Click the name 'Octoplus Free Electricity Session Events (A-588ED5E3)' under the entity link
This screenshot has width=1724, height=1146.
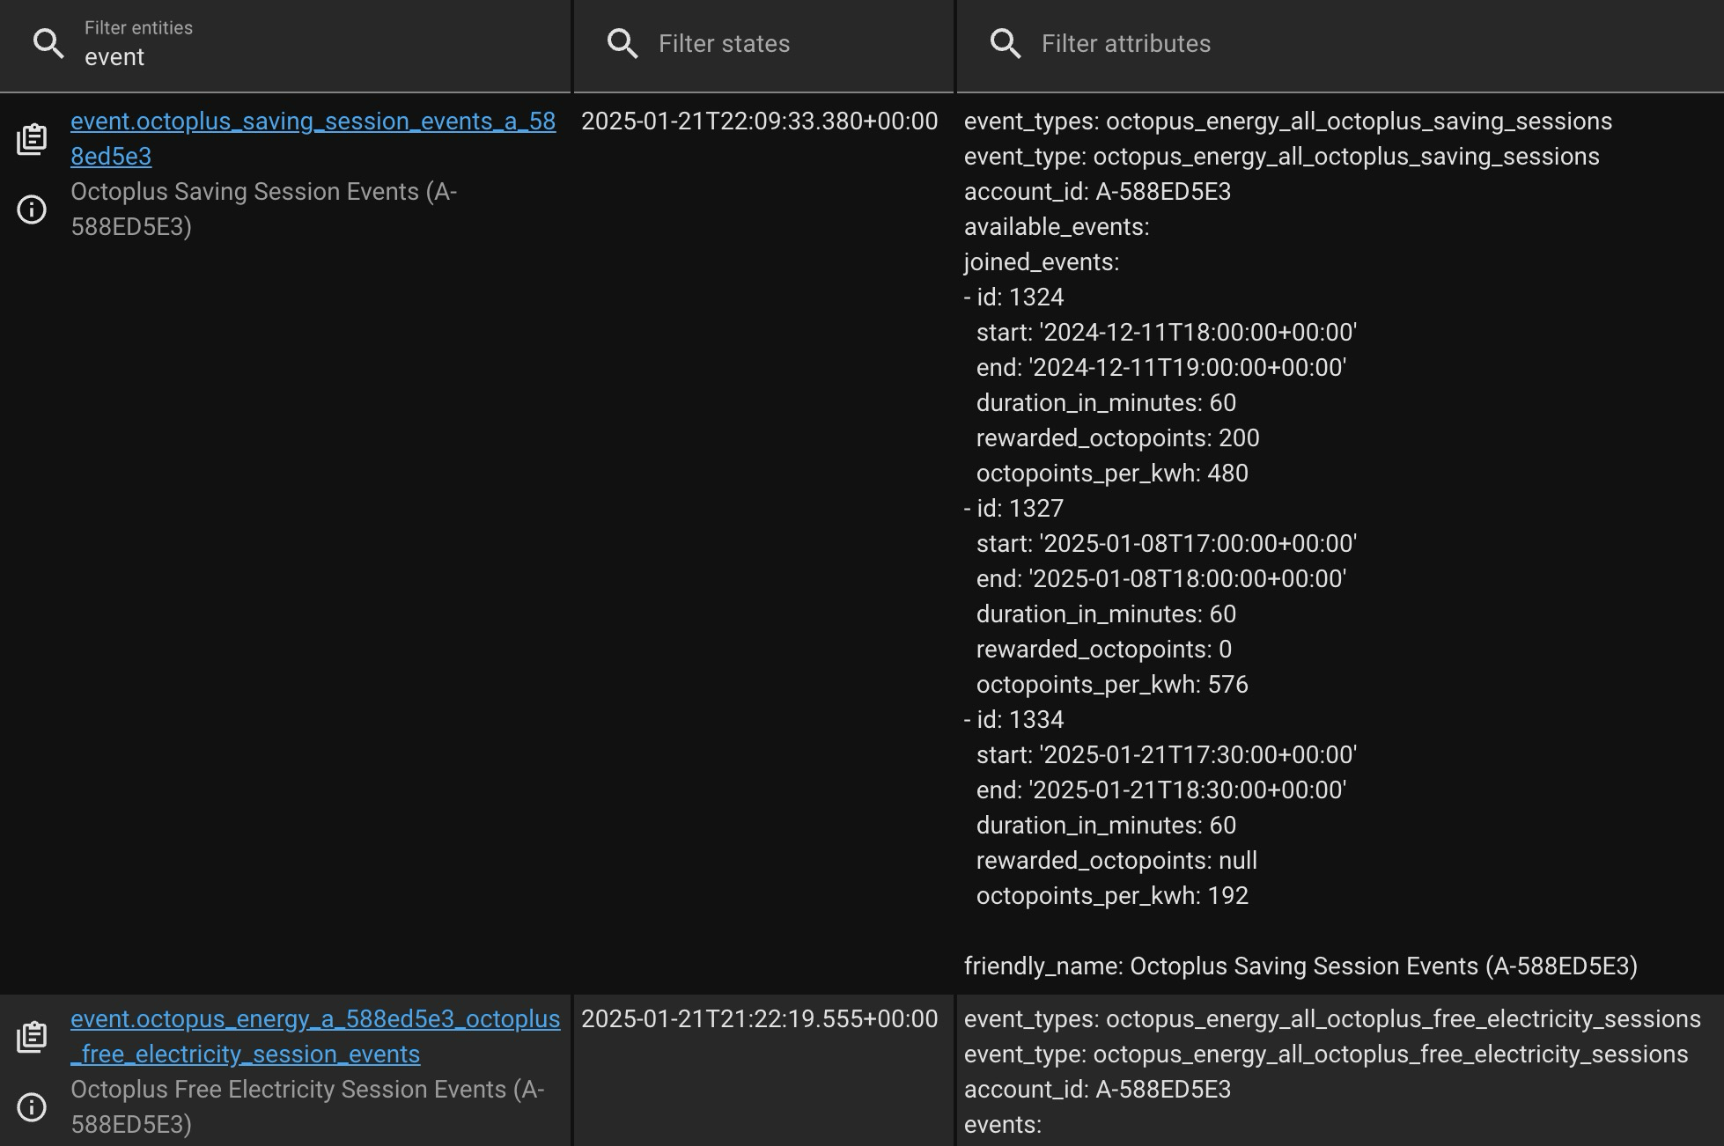point(307,1107)
